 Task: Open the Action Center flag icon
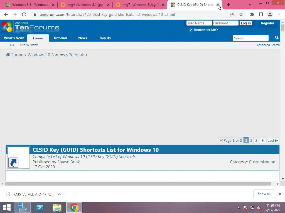pyautogui.click(x=245, y=208)
